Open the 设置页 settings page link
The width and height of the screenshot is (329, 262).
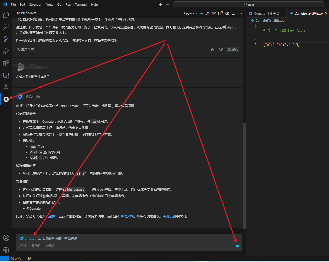(x=50, y=216)
